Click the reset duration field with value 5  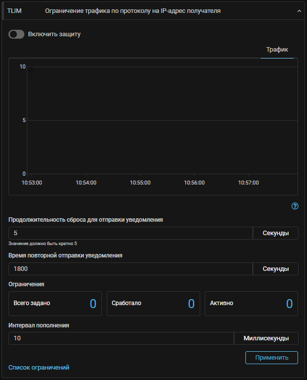[x=130, y=233]
